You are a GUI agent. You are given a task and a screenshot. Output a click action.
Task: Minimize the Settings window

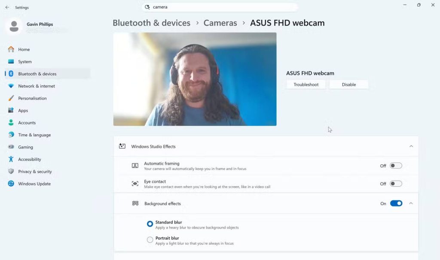pos(405,5)
